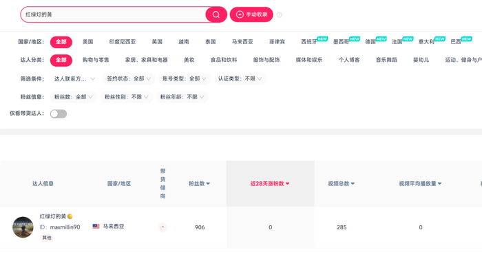Screen dimensions: 482x261
Task: Click the magnifier search button
Action: (216, 14)
